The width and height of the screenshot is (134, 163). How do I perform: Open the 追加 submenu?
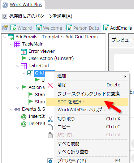[87, 76]
